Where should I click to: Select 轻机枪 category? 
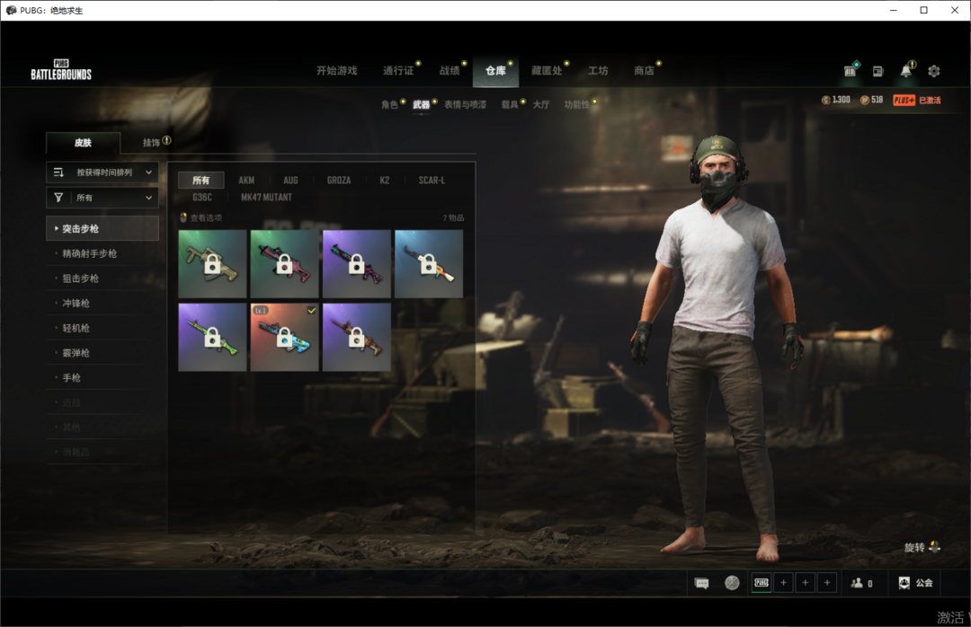click(x=102, y=328)
